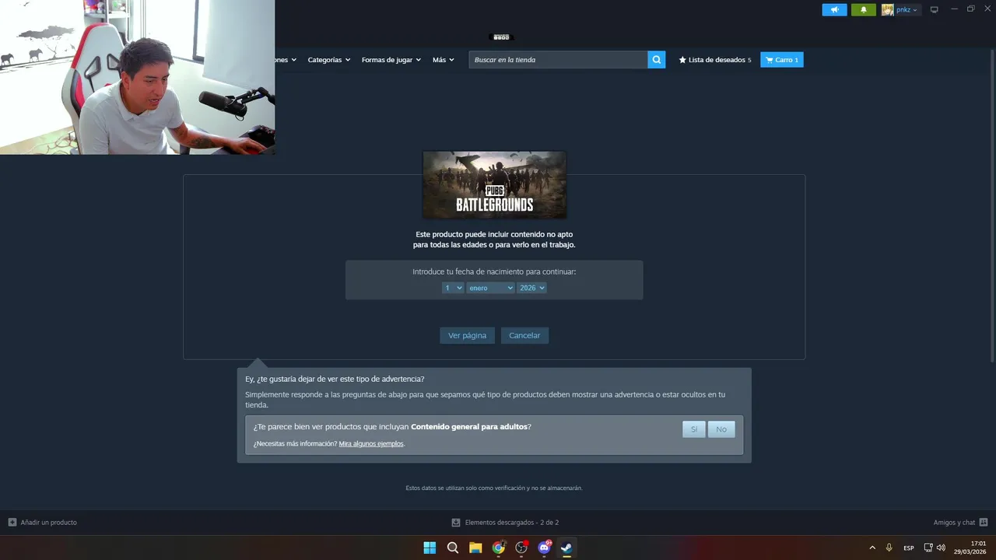Expand the Categorías menu
This screenshot has width=996, height=560.
(x=328, y=60)
